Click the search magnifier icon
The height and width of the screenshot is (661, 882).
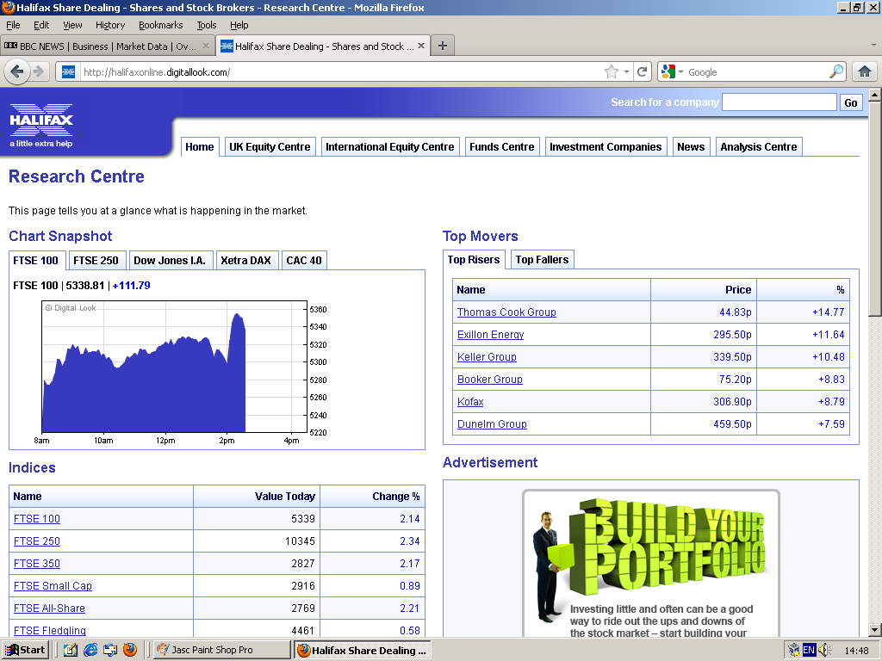835,72
